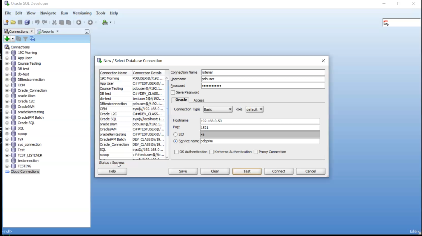Click the Cut scissors icon
This screenshot has width=422, height=236.
[54, 22]
